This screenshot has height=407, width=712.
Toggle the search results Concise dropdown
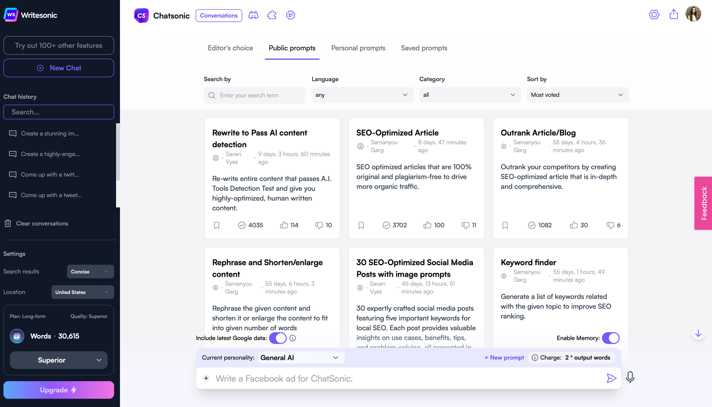point(89,272)
